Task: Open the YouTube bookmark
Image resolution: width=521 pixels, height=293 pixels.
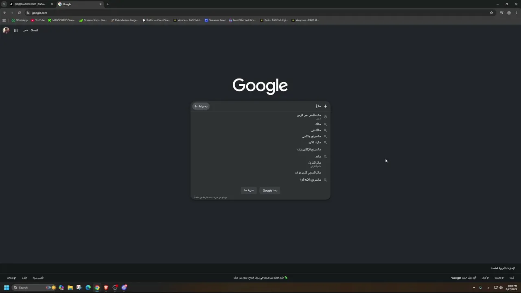Action: pyautogui.click(x=38, y=20)
